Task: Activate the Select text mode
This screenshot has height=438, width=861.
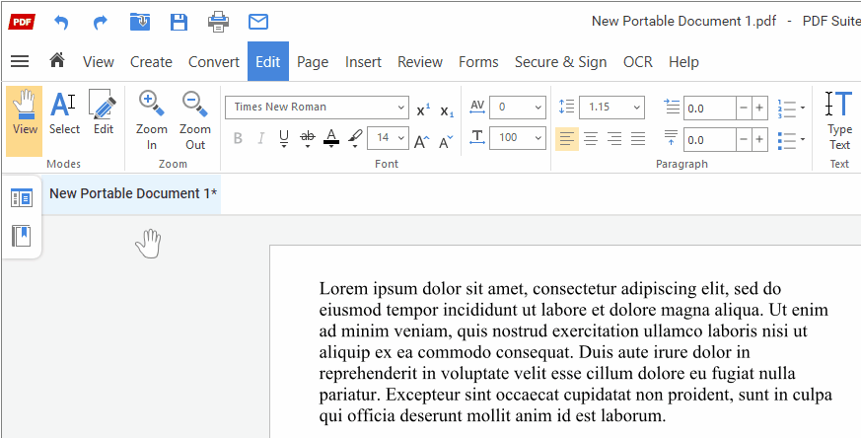Action: click(64, 112)
